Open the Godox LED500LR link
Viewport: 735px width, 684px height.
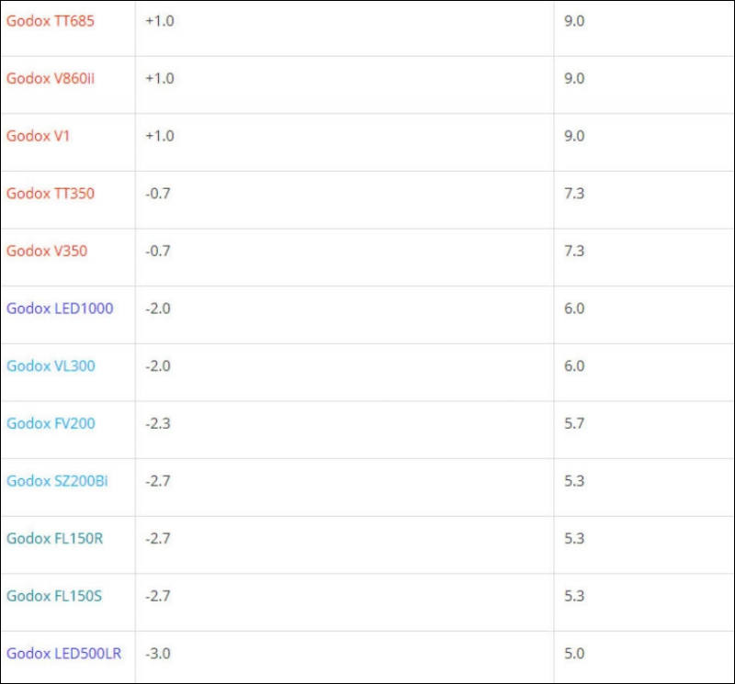pyautogui.click(x=63, y=654)
